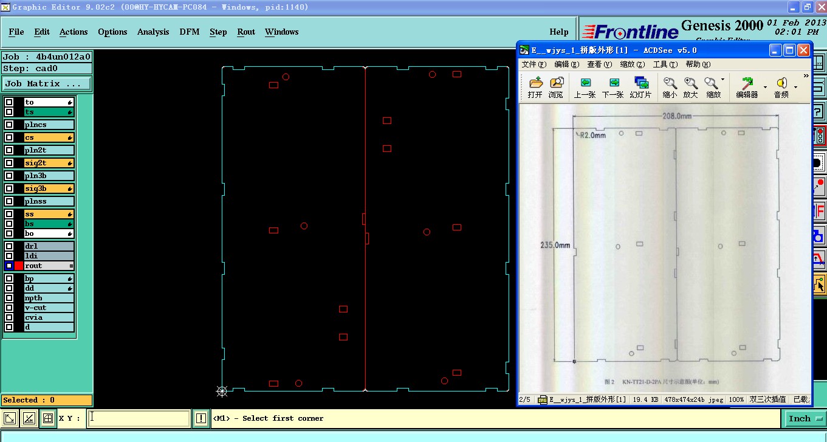Viewport: 827px width, 442px height.
Task: Open the 文件(F) menu in ACDSee
Action: (x=534, y=64)
